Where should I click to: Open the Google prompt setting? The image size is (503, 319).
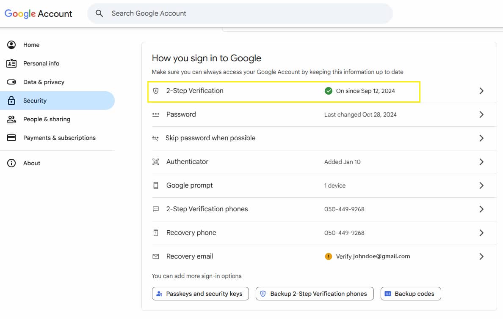tap(189, 185)
